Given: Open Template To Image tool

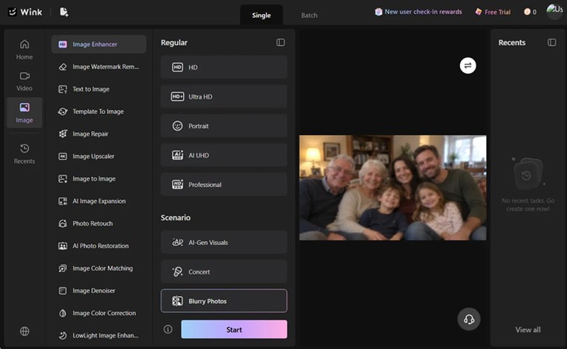Looking at the screenshot, I should pyautogui.click(x=99, y=112).
